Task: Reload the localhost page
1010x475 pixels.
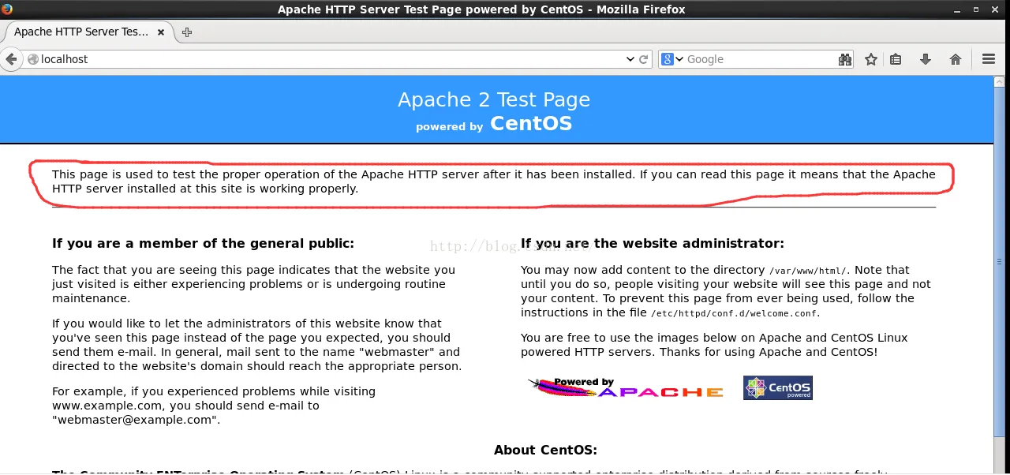Action: coord(644,59)
